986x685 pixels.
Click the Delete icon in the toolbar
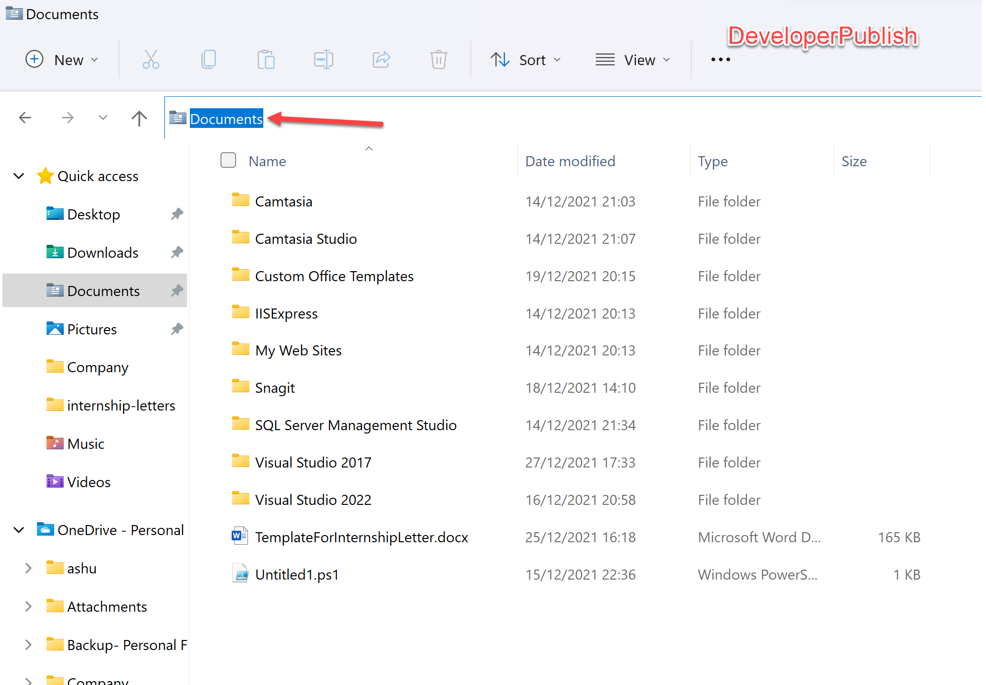point(438,59)
